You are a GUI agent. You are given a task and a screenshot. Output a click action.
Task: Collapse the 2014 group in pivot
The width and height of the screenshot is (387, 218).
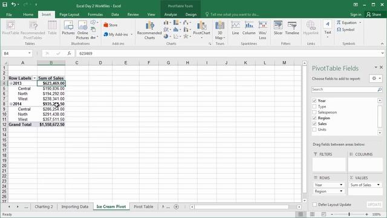[x=11, y=104]
